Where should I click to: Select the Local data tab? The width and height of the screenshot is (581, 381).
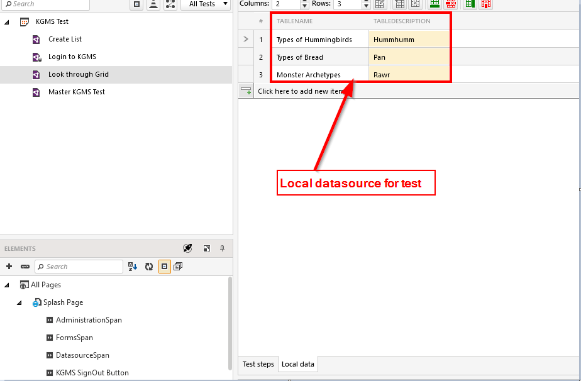298,364
